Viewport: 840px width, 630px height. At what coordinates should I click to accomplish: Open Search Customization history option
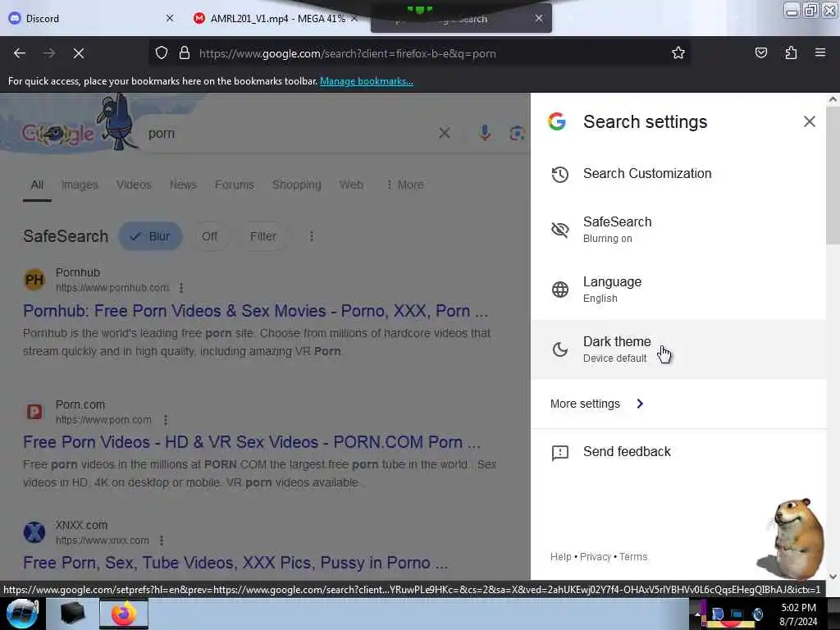(678, 174)
